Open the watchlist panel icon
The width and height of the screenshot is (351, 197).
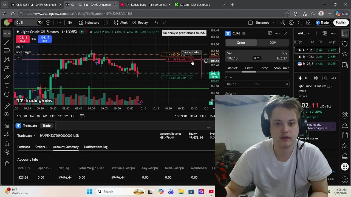pos(345,33)
